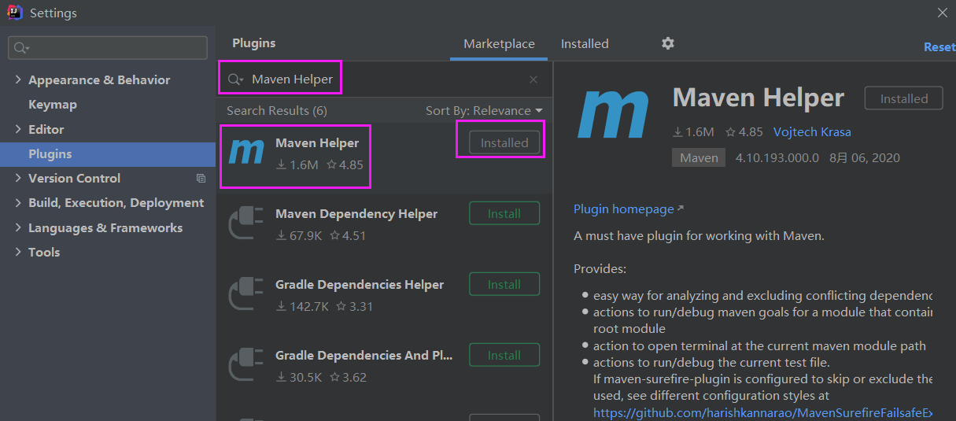Expand Build, Execution, Deployment settings
Image resolution: width=956 pixels, height=421 pixels.
point(19,203)
